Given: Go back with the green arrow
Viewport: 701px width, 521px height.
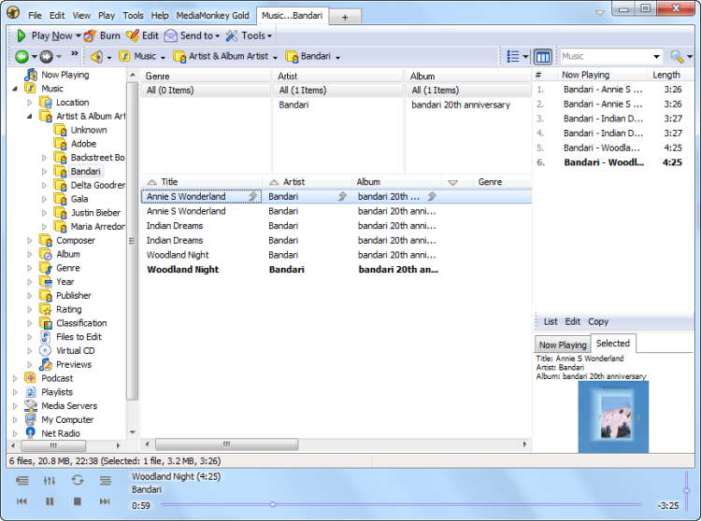Looking at the screenshot, I should pos(21,57).
